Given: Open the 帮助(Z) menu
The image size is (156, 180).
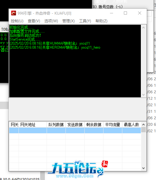Looking at the screenshot, I should click(x=101, y=21).
